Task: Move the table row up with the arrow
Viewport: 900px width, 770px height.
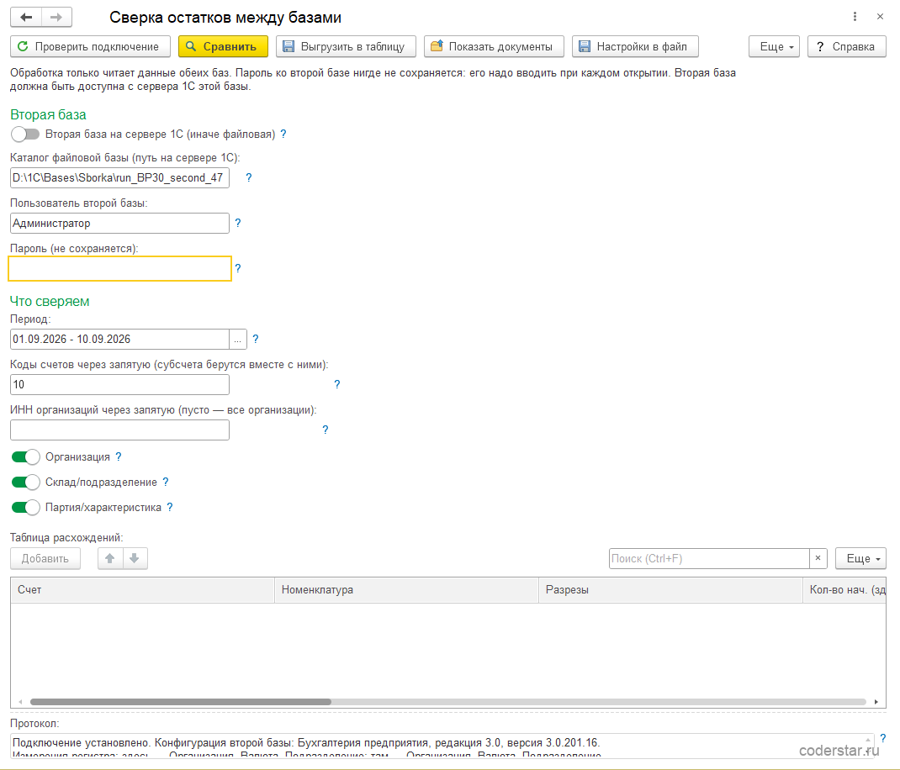Action: coord(110,558)
